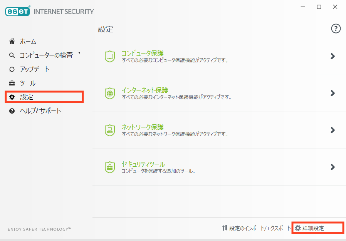Open help via the question mark icon
This screenshot has width=346, height=241.
pyautogui.click(x=336, y=28)
